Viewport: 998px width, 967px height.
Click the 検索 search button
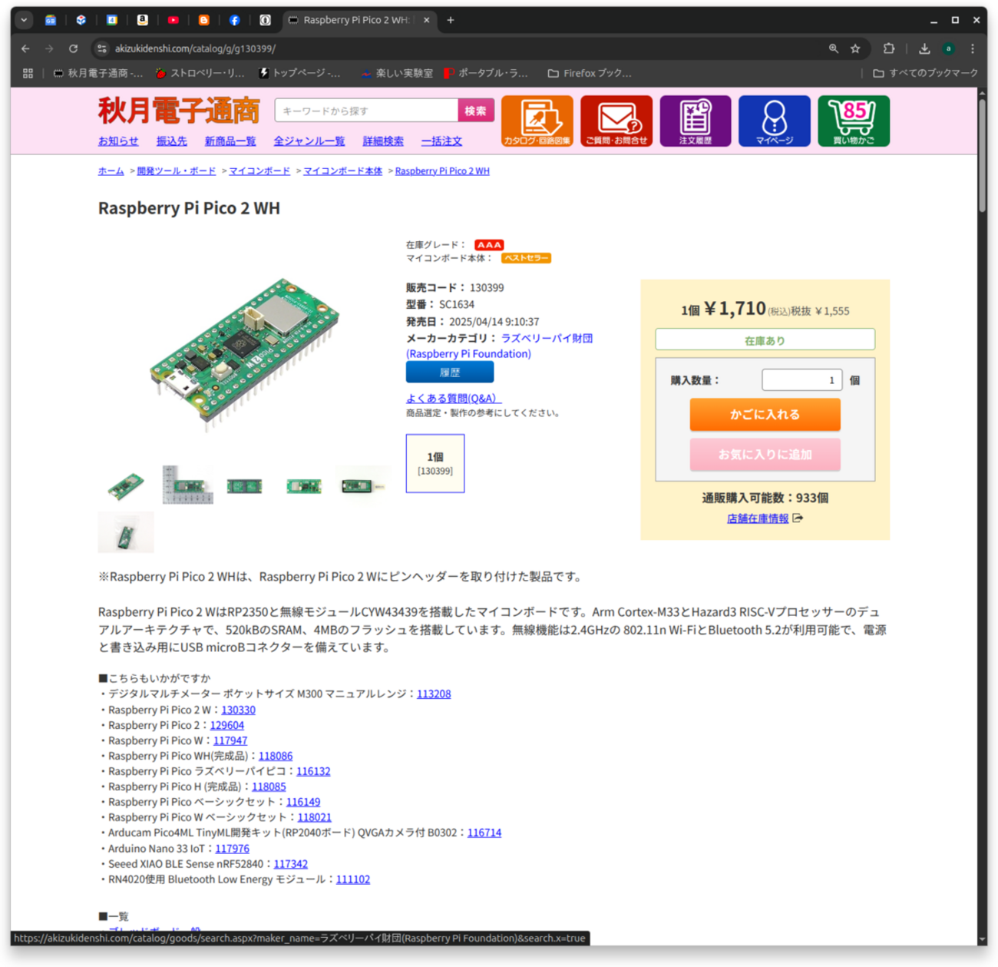(476, 111)
